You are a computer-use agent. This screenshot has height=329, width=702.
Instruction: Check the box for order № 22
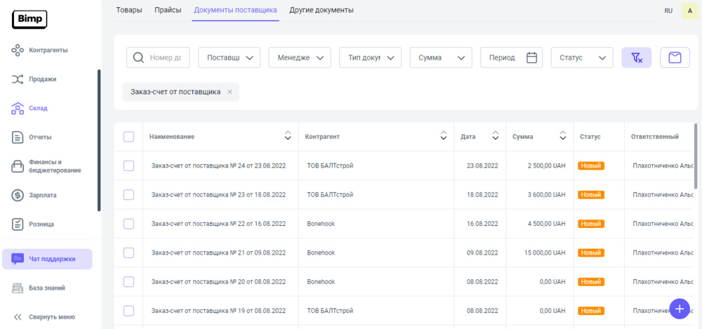pos(128,224)
